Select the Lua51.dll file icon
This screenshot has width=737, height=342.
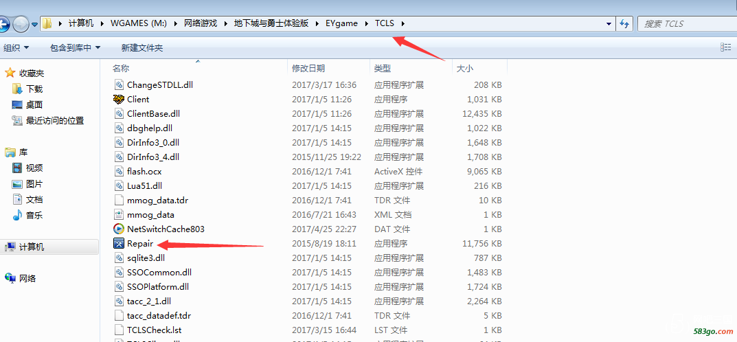[119, 186]
